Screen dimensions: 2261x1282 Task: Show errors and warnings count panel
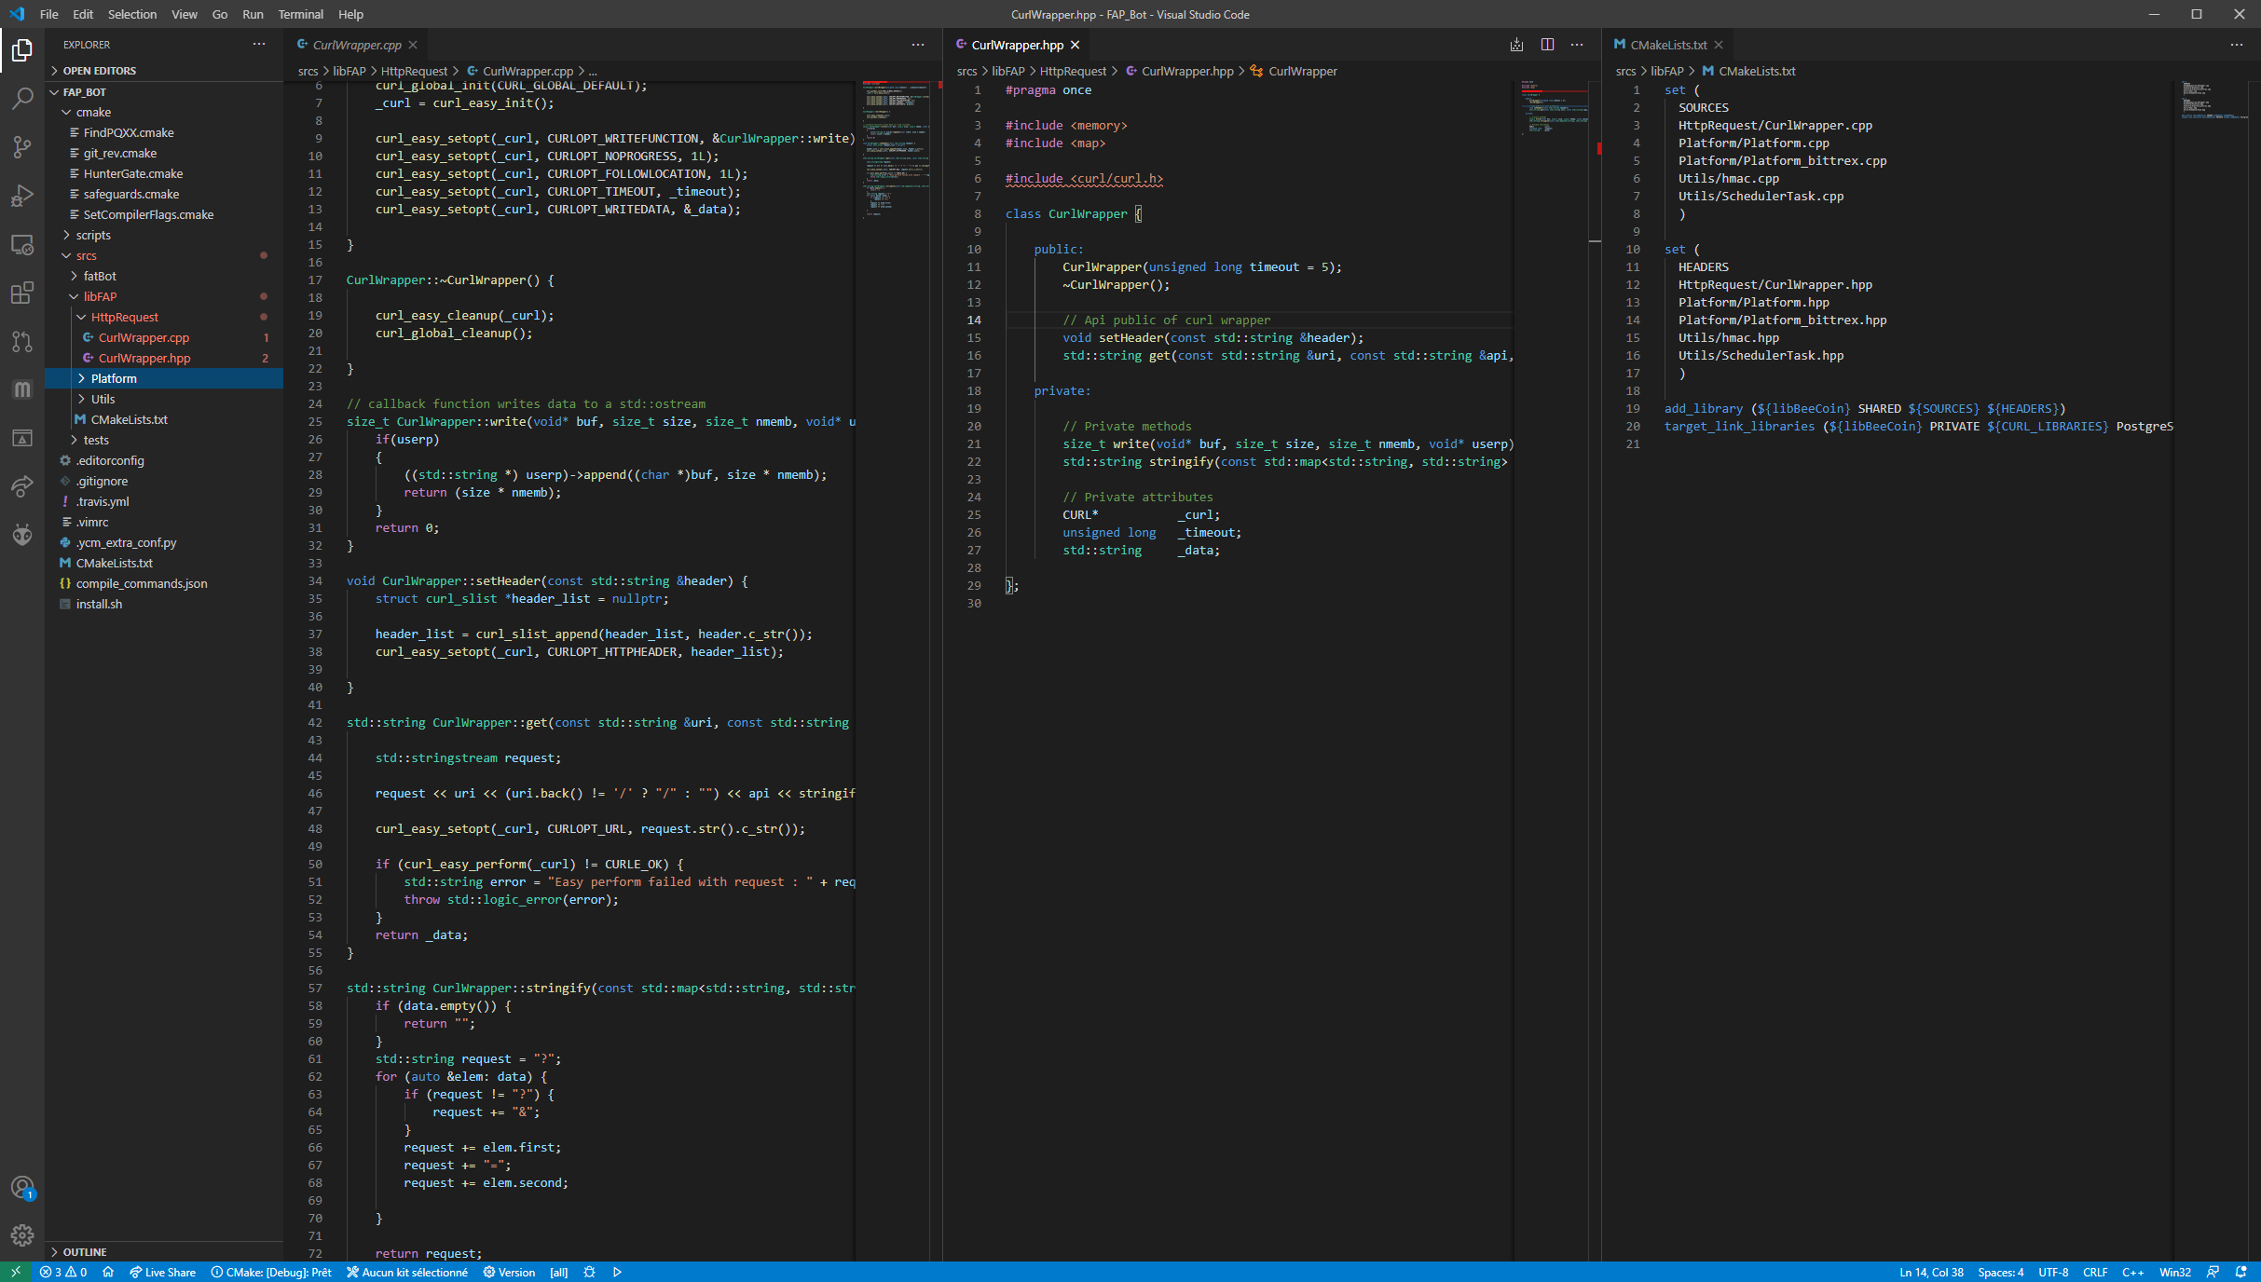(x=63, y=1272)
